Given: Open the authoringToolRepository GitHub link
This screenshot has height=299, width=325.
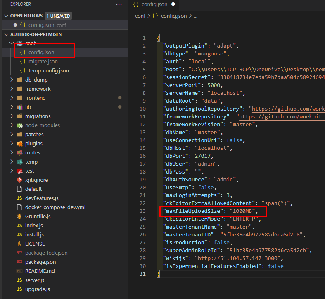Looking at the screenshot, I should (x=288, y=109).
